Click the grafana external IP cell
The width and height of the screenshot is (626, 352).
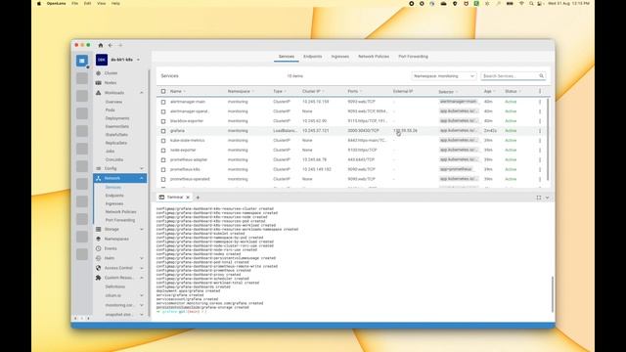[x=405, y=131]
